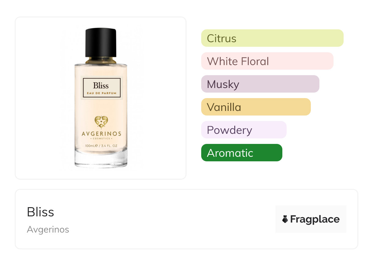The image size is (373, 264).
Task: Click the black bottle cap
Action: (101, 42)
